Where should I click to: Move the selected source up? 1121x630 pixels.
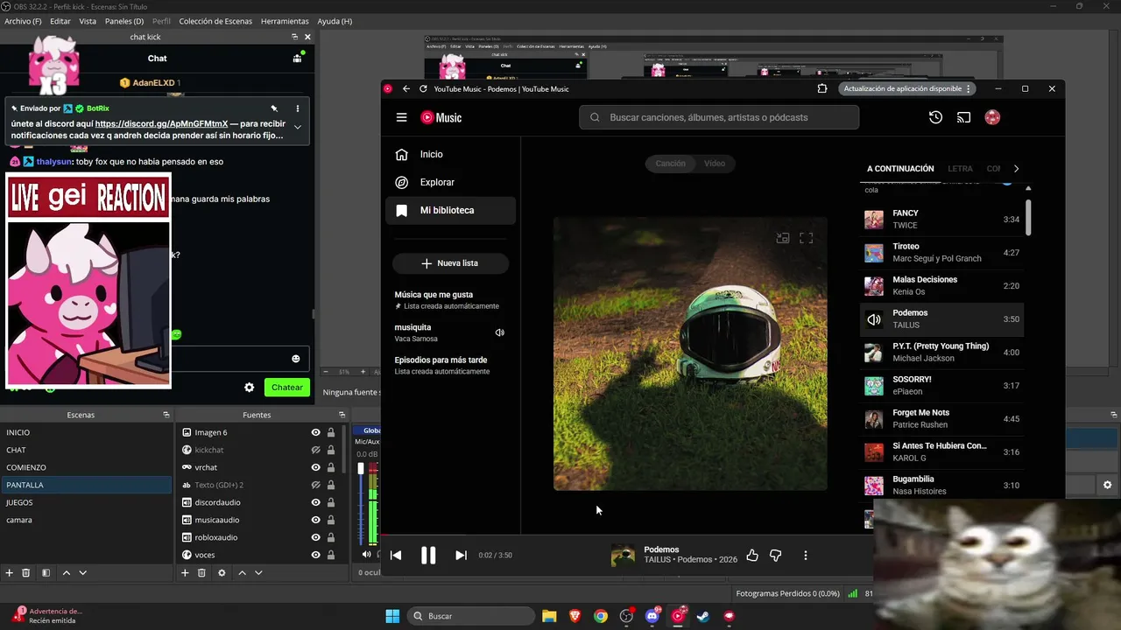tap(242, 572)
